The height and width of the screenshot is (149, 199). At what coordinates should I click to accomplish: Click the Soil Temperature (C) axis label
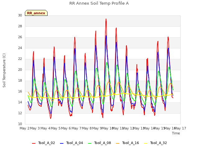click(4, 70)
